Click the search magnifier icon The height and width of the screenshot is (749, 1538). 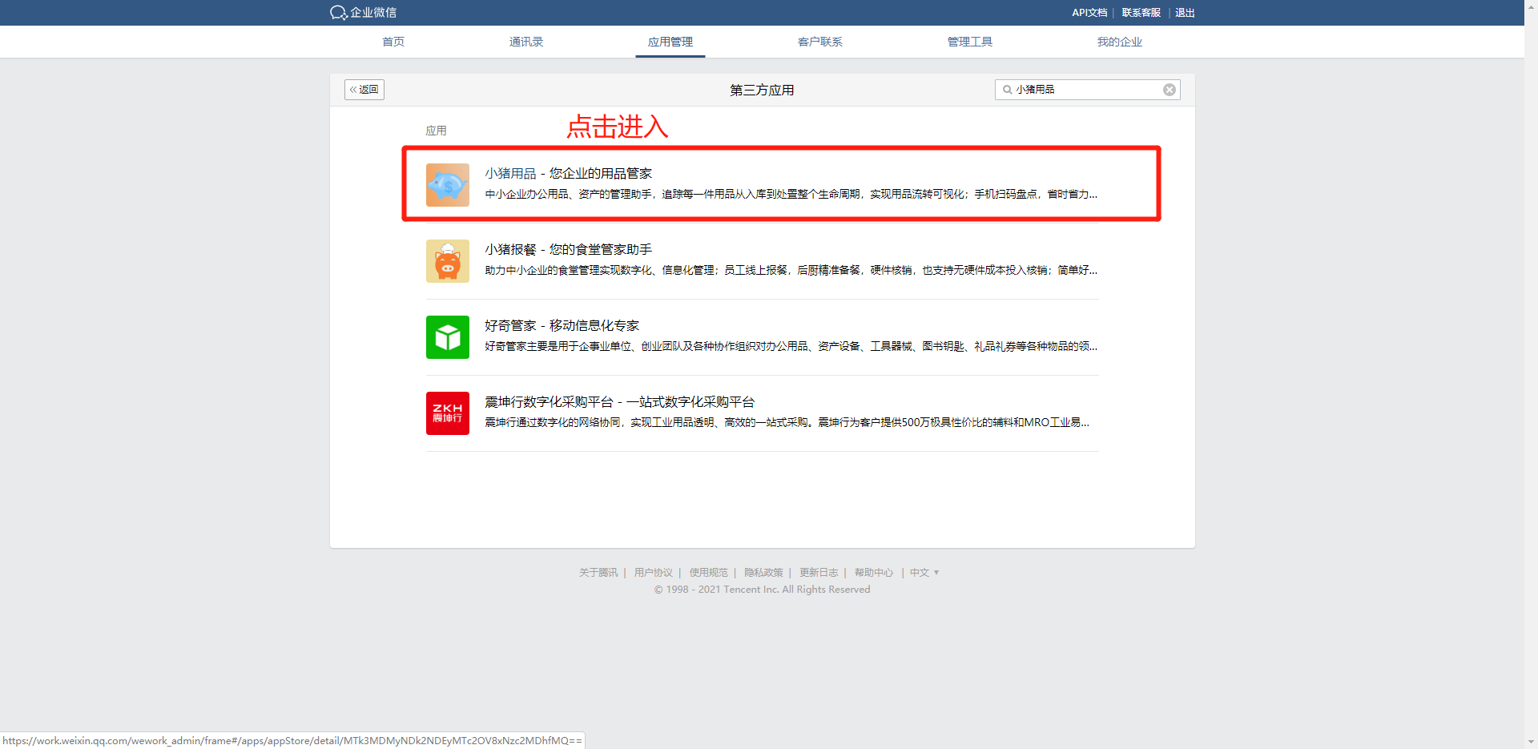1008,90
